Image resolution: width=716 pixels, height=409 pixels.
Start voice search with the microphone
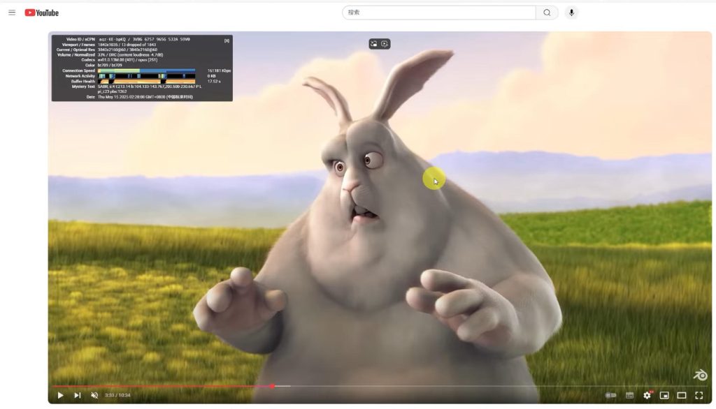571,13
